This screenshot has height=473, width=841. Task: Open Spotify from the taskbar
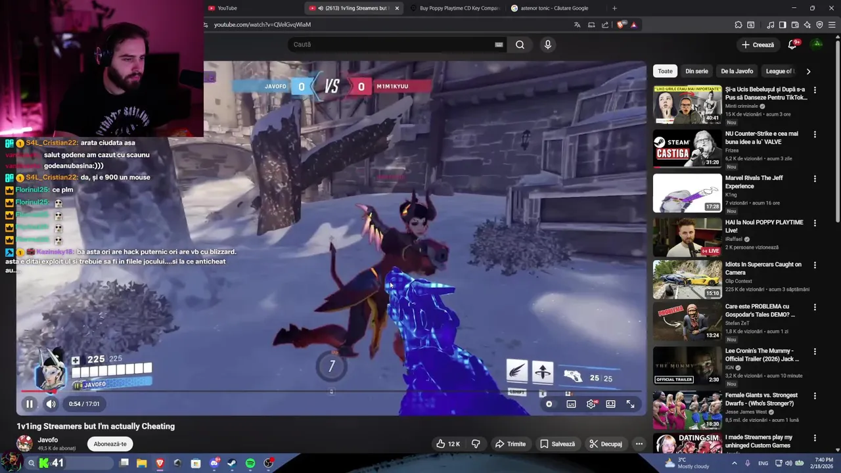click(250, 463)
